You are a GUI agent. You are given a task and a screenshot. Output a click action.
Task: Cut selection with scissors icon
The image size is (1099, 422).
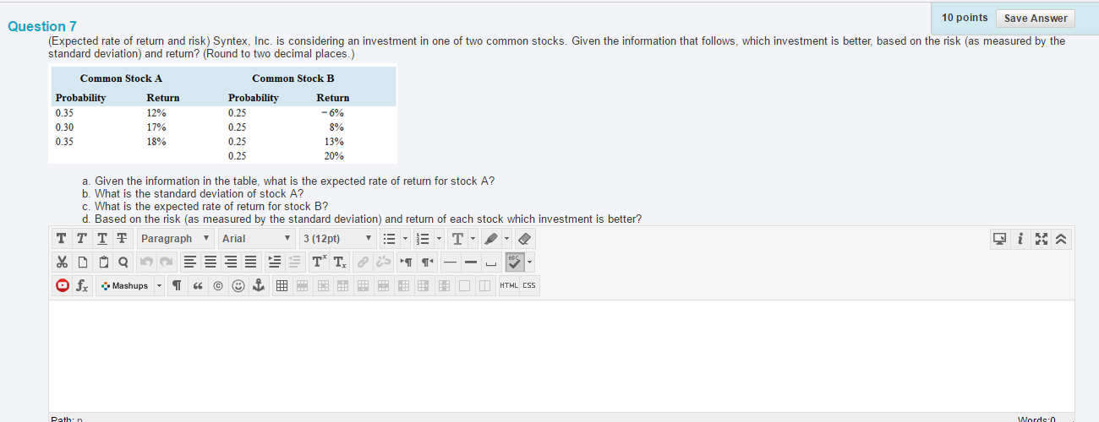click(63, 262)
